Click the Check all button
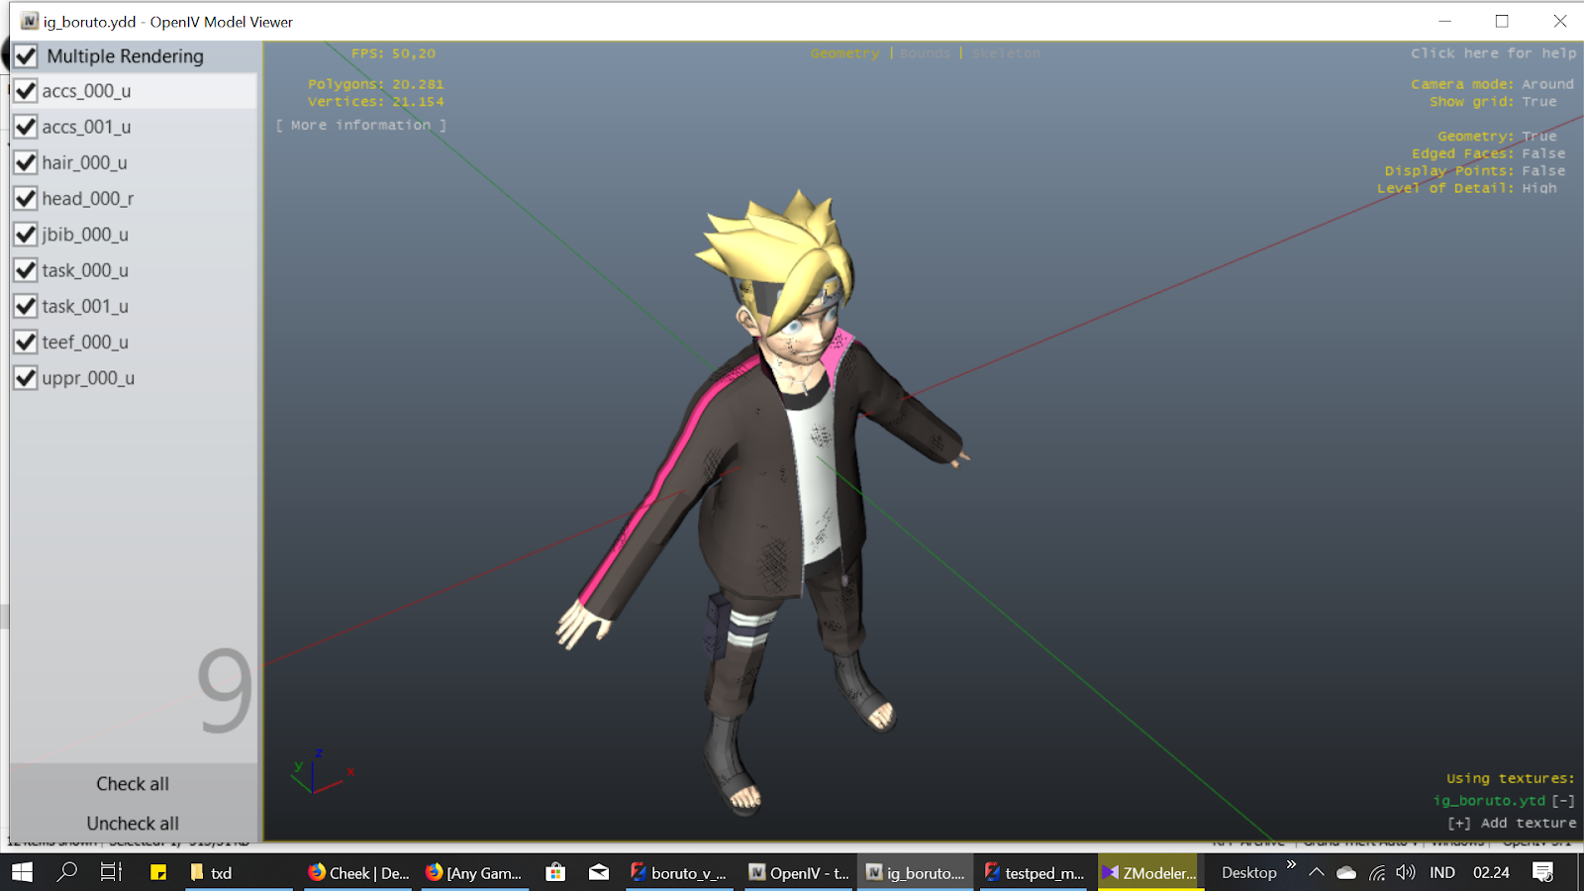Viewport: 1584px width, 891px height. click(133, 784)
